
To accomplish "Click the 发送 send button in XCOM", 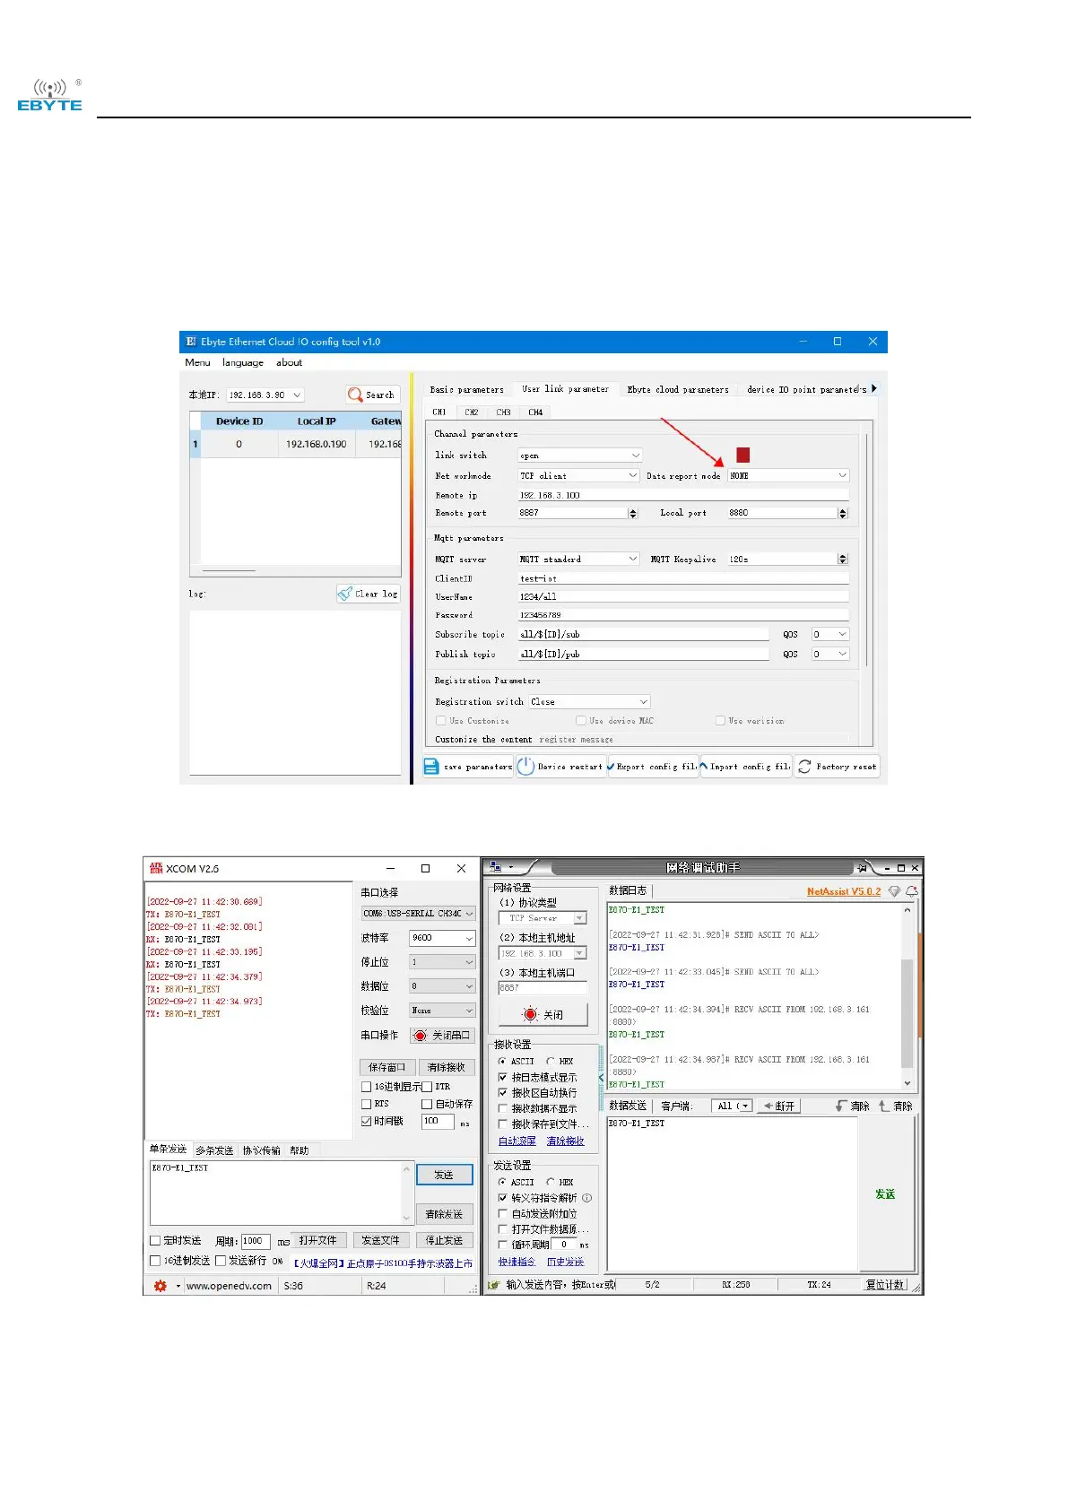I will pos(444,1175).
